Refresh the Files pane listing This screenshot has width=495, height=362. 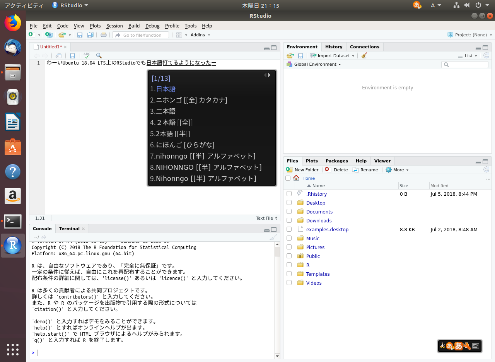(486, 170)
